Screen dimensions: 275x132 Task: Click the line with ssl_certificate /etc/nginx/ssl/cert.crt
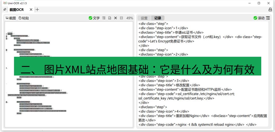tap(187, 94)
